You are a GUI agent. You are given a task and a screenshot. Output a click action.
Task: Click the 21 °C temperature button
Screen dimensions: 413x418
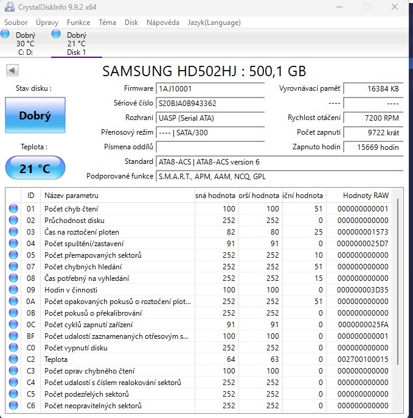(x=35, y=168)
